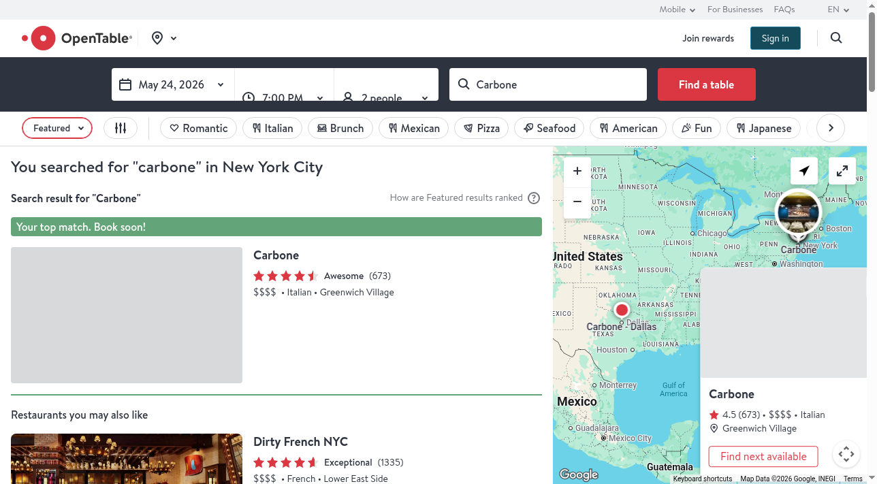Click the Dirty French NYC photo
877x484 pixels.
[127, 459]
